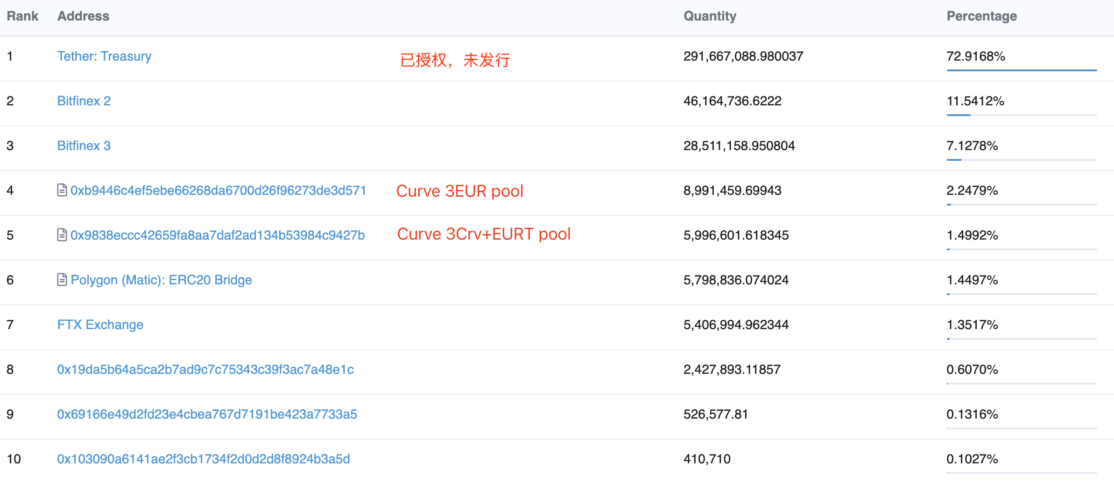Click contract icon beside 0x9838eccc42 address
The width and height of the screenshot is (1114, 482).
click(62, 235)
